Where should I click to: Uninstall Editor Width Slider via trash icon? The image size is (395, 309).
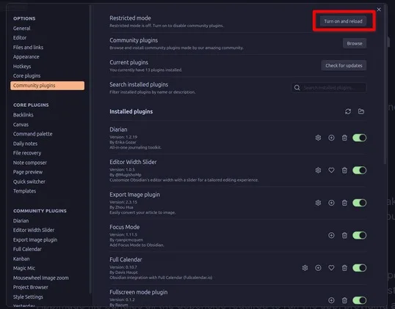[x=344, y=171]
